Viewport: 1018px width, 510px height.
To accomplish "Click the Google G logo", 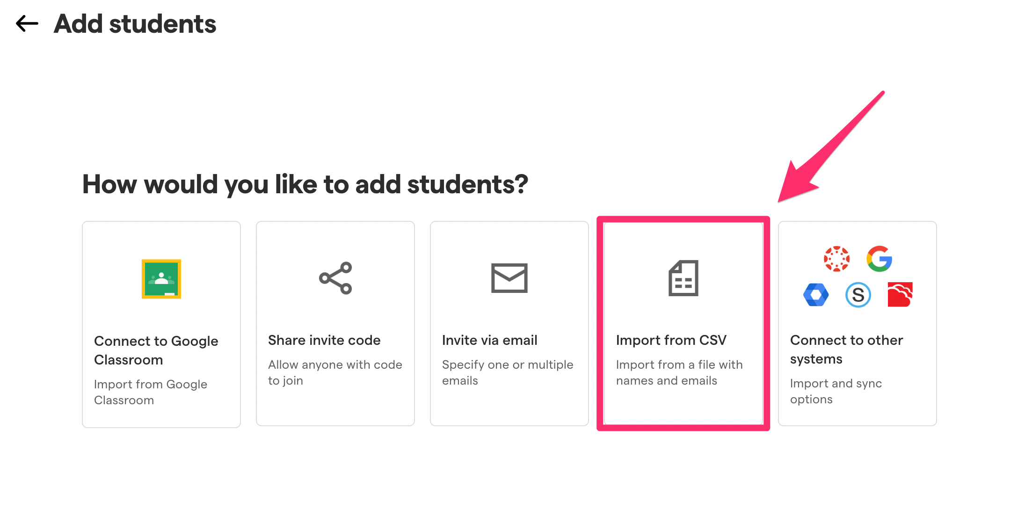I will click(880, 259).
